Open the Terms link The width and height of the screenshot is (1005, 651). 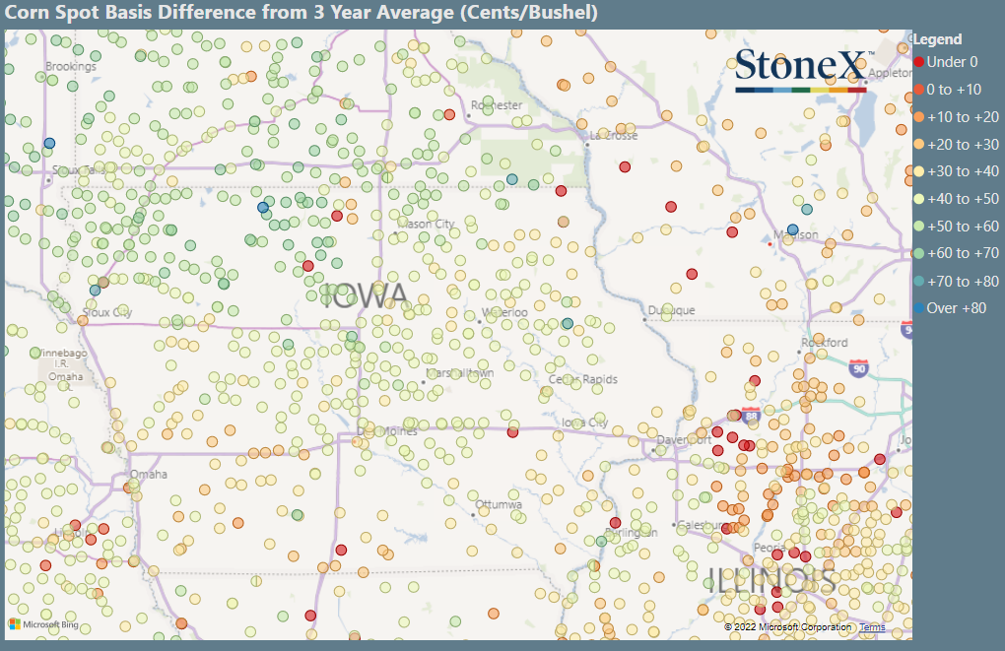(x=872, y=627)
